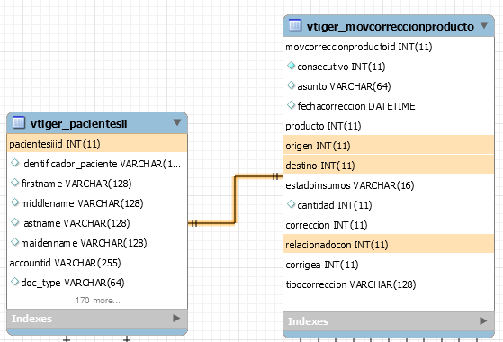503x342 pixels.
Task: Click the diamond icon beside doc_type column
Action: pos(14,282)
